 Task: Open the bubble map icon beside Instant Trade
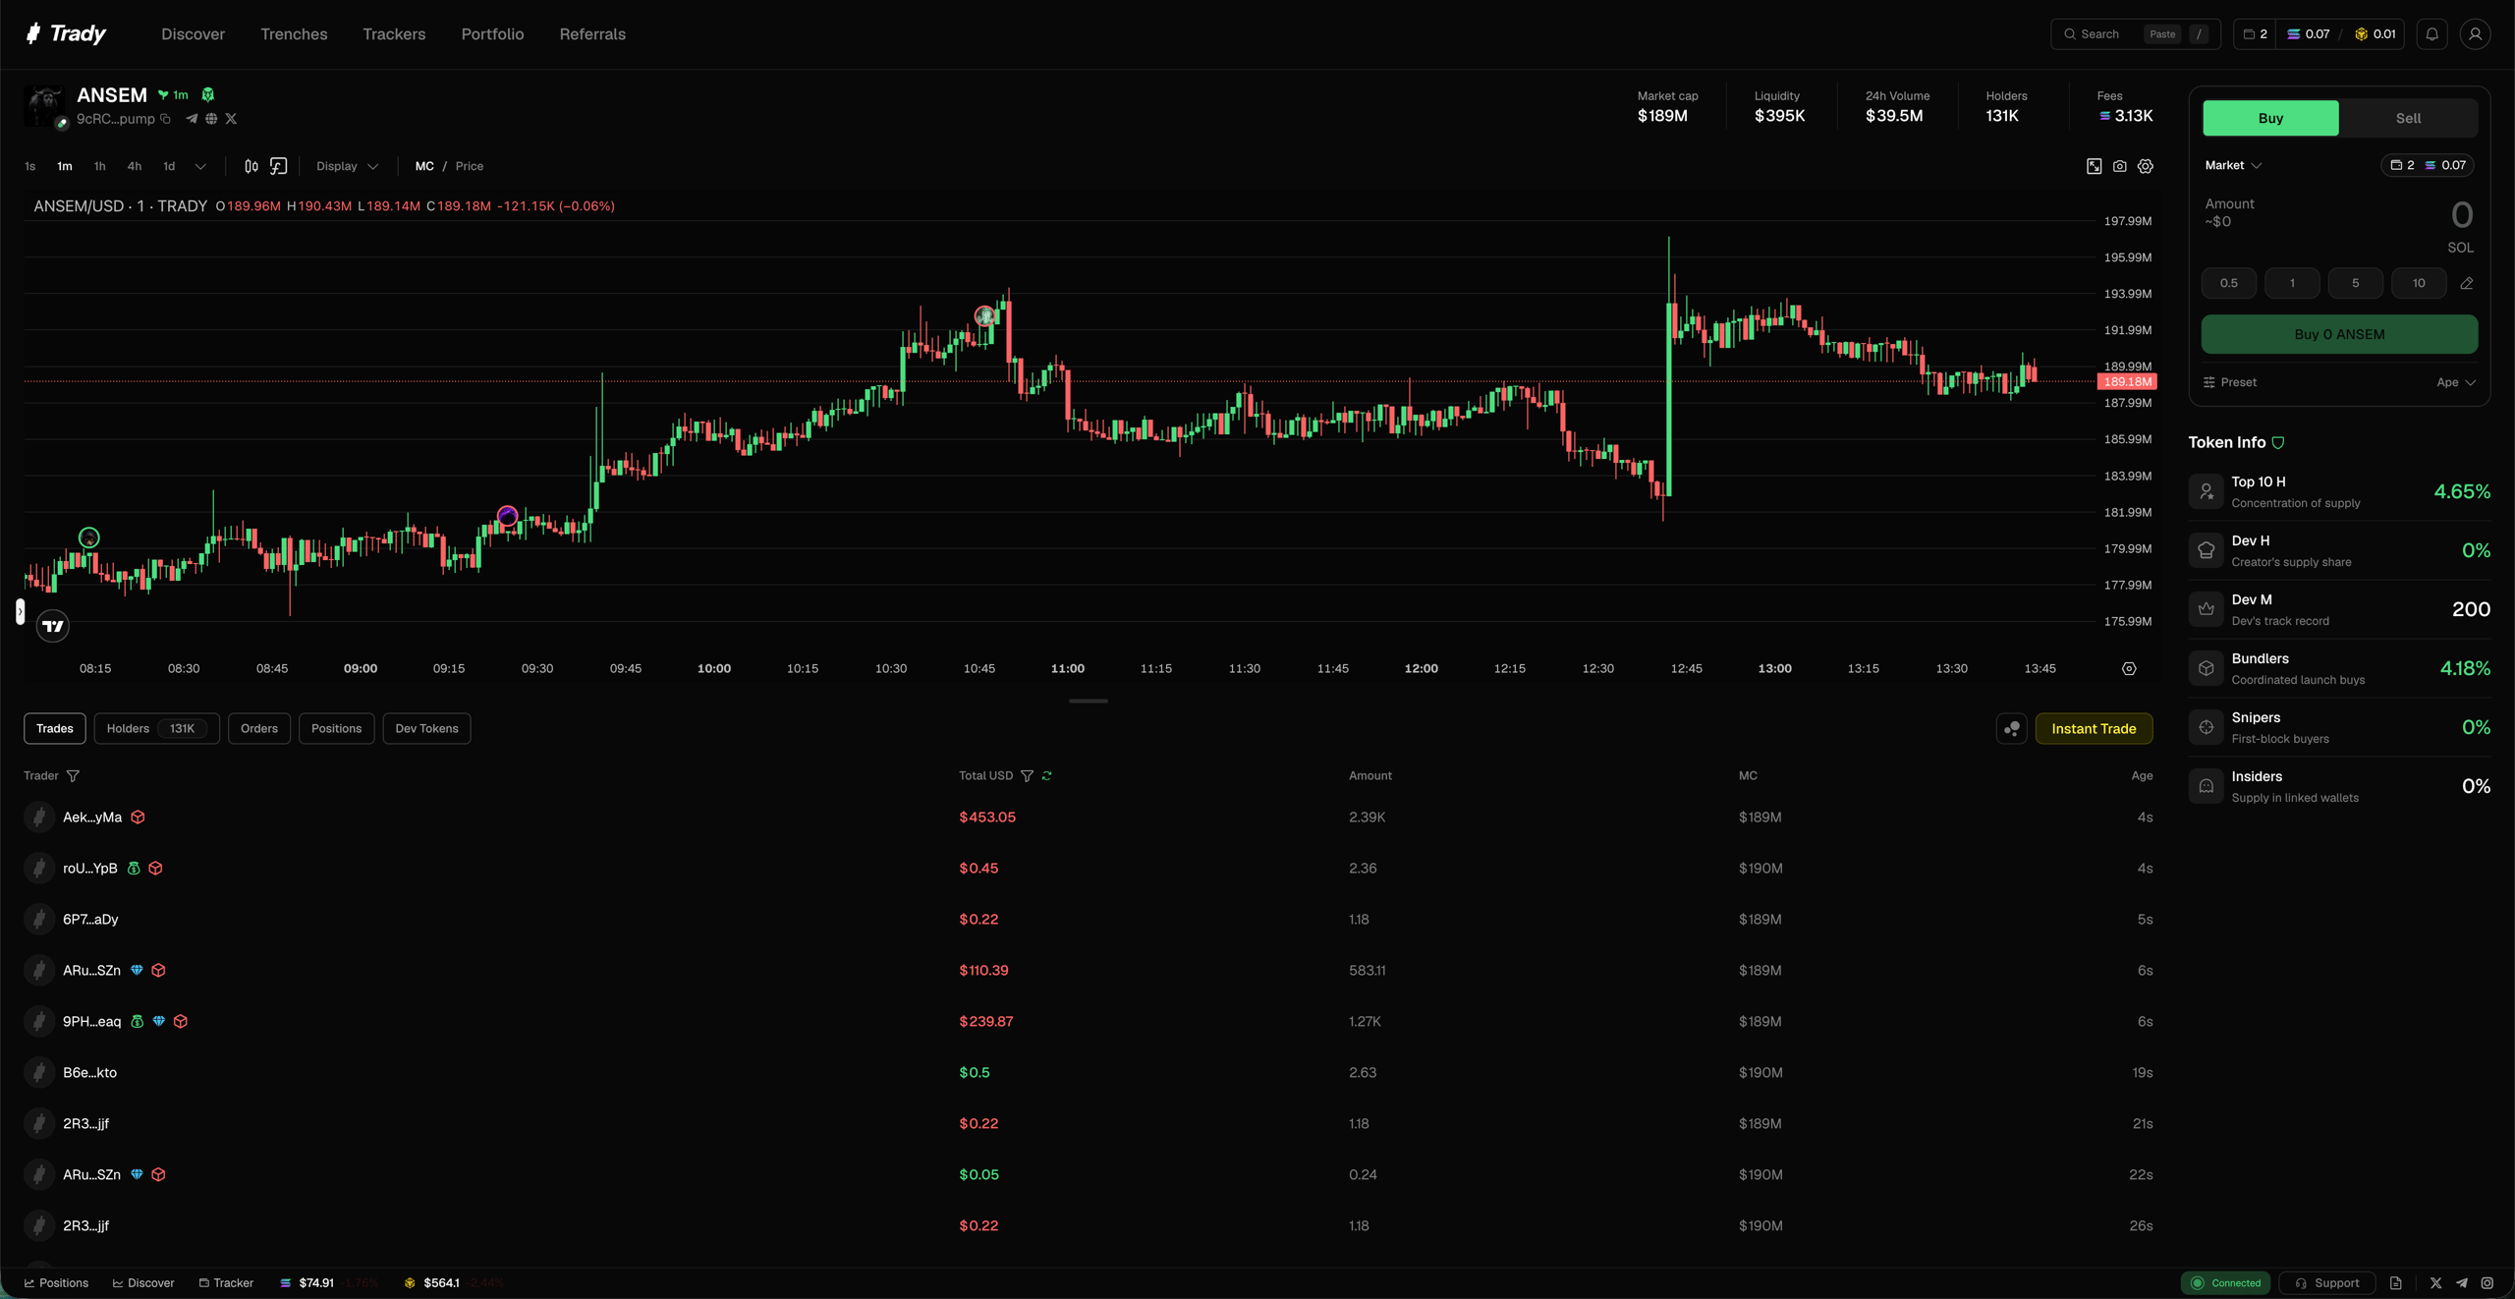click(2012, 728)
